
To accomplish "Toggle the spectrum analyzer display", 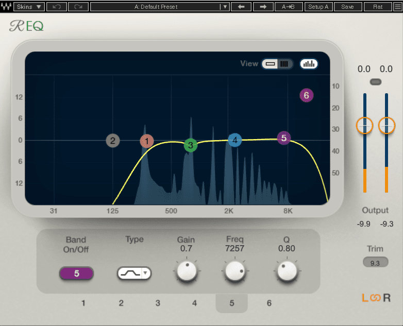I will [309, 64].
